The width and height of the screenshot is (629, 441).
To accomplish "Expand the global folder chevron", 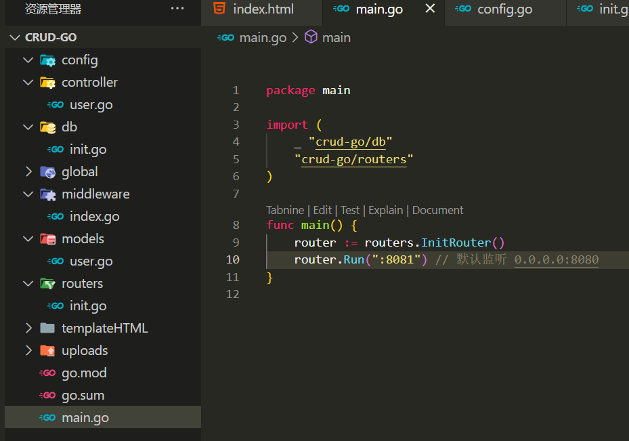I will pos(28,172).
